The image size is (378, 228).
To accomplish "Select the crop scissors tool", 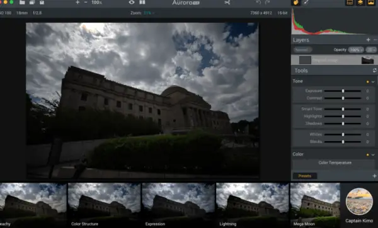I will pos(227,2).
